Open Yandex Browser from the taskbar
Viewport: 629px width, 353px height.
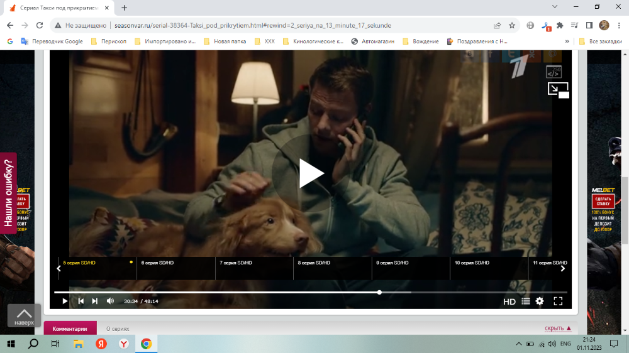click(123, 344)
